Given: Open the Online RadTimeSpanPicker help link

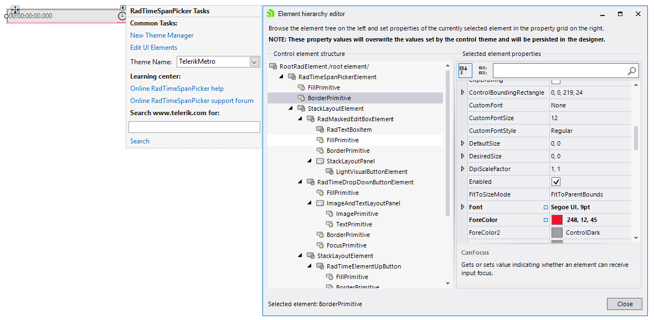Looking at the screenshot, I should click(x=177, y=88).
